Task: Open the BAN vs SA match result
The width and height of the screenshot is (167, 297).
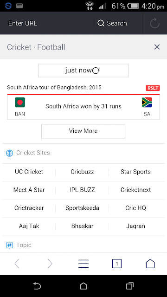Action: tap(83, 107)
